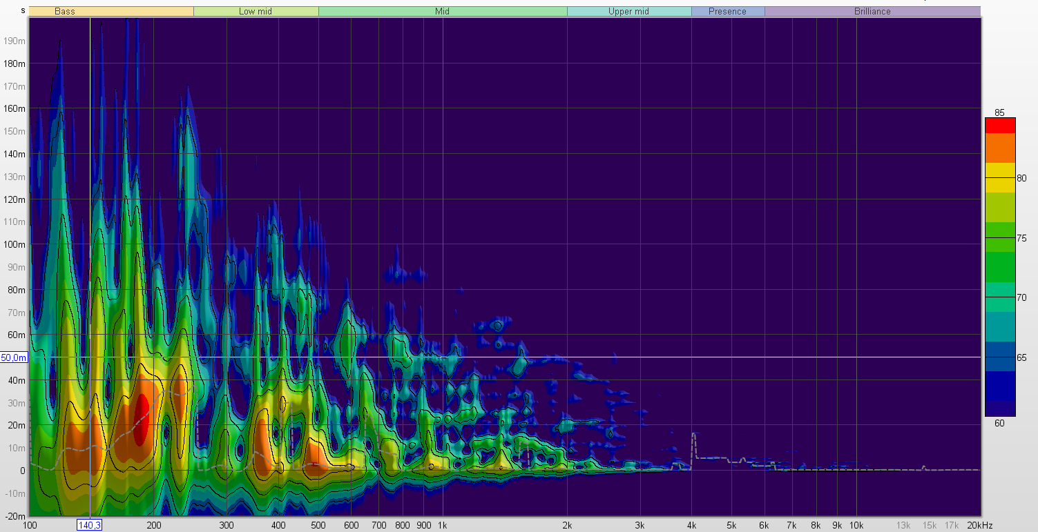Click the 100 frequency axis label
The width and height of the screenshot is (1038, 532).
point(30,525)
